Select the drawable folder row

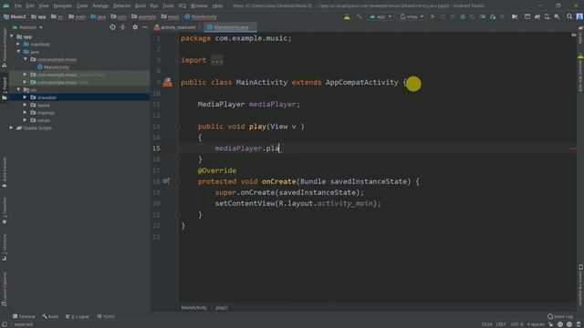79,97
